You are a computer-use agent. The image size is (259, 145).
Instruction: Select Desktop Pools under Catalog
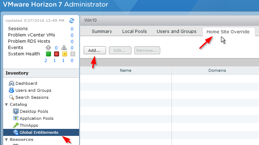click(34, 111)
